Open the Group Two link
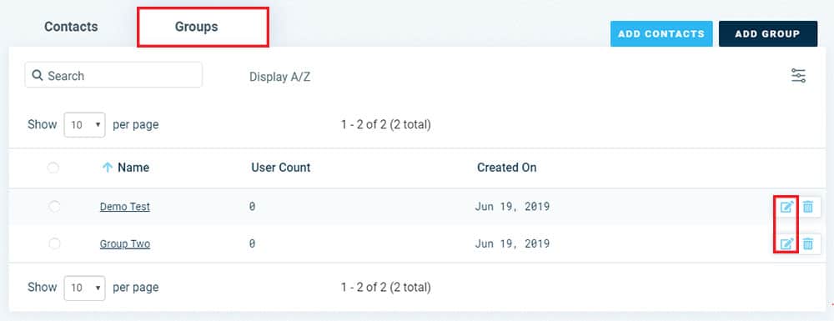834x321 pixels. (125, 244)
